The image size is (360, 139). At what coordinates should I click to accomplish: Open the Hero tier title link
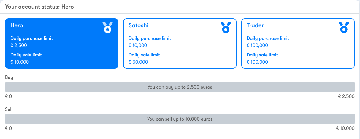pos(17,25)
